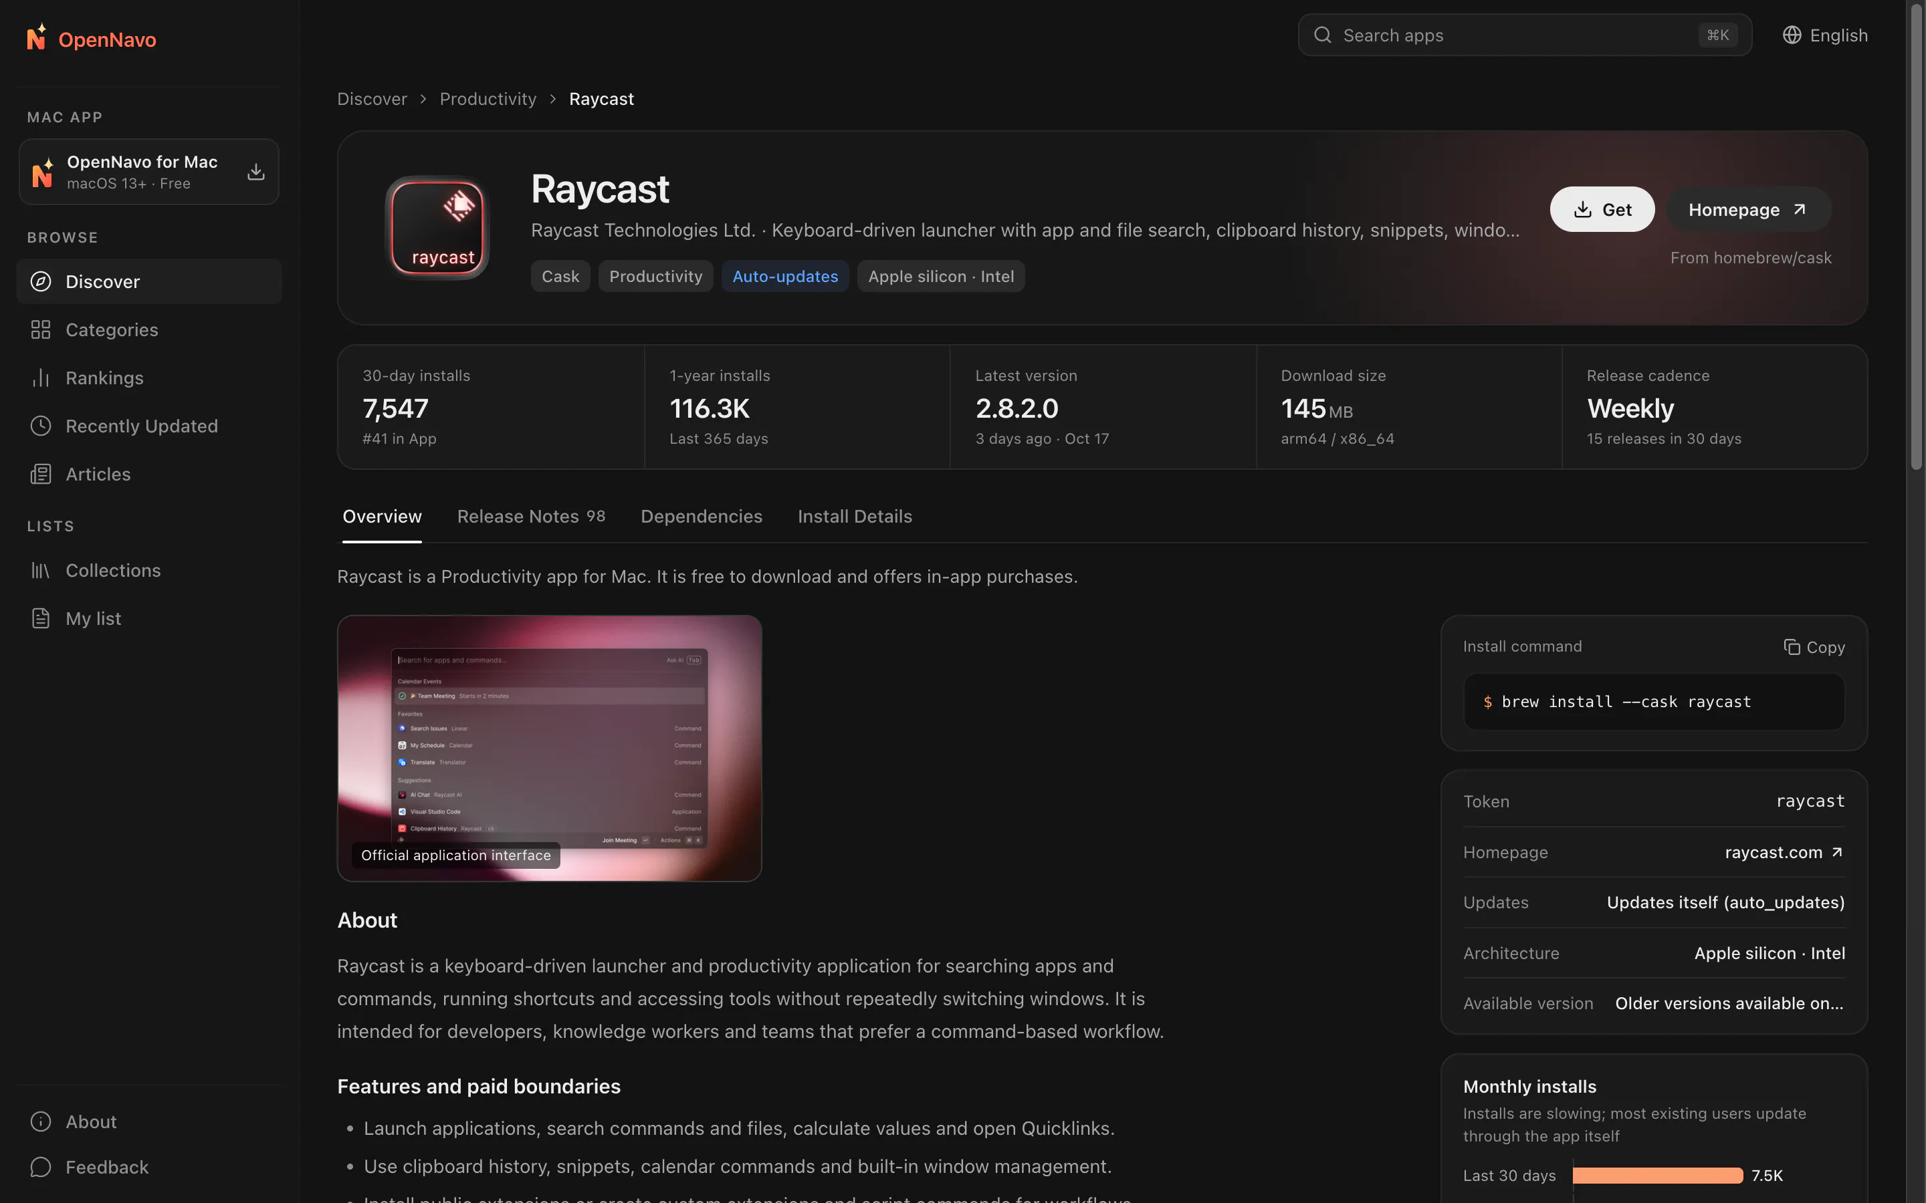Screen dimensions: 1926x1203
Task: Click the Last 30 days installs bar
Action: [x=1658, y=1175]
